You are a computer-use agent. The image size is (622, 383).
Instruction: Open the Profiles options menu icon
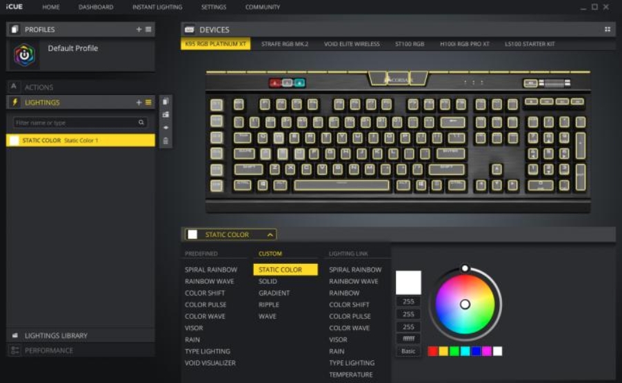[x=148, y=30]
